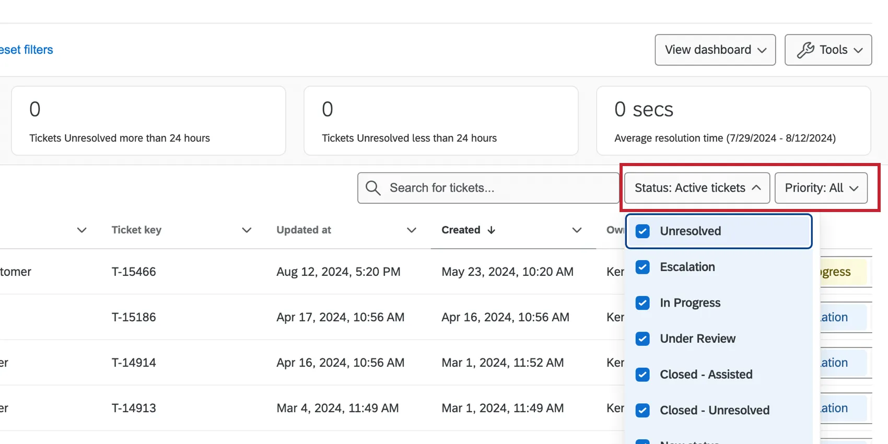Open chevron menu left of Ticket key
Screen dimensions: 888x444
(x=81, y=230)
